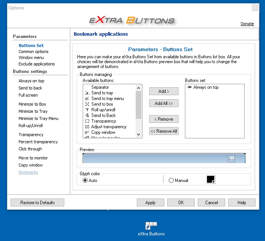Screen dimensions: 265x241
Task: Open Minimize to Tray Menu settings
Action: (39, 118)
